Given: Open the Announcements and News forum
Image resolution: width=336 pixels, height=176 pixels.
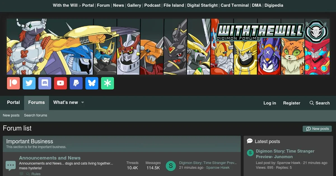Looking at the screenshot, I should point(50,158).
